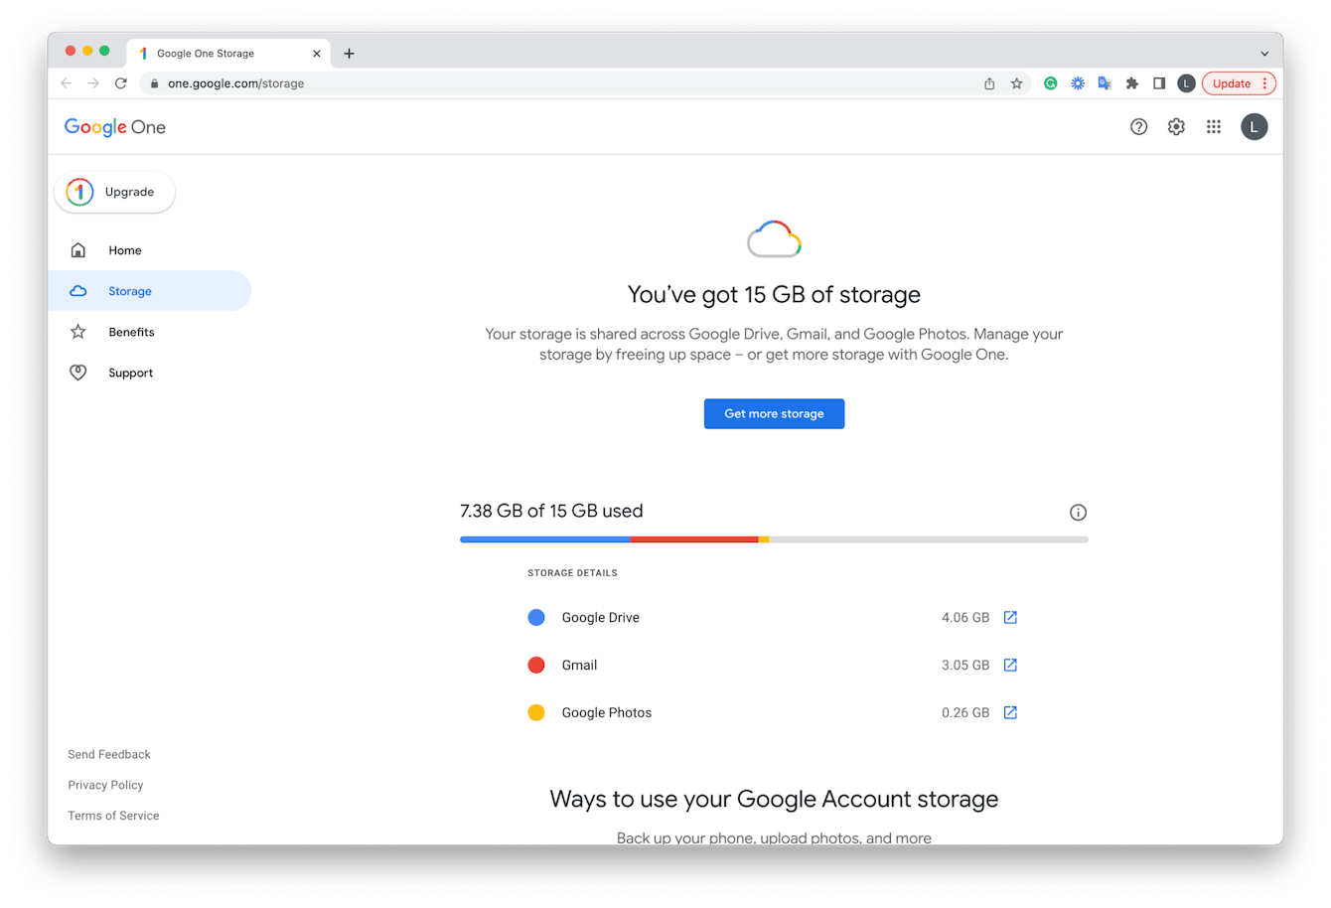
Task: Share this page from address bar
Action: point(989,83)
